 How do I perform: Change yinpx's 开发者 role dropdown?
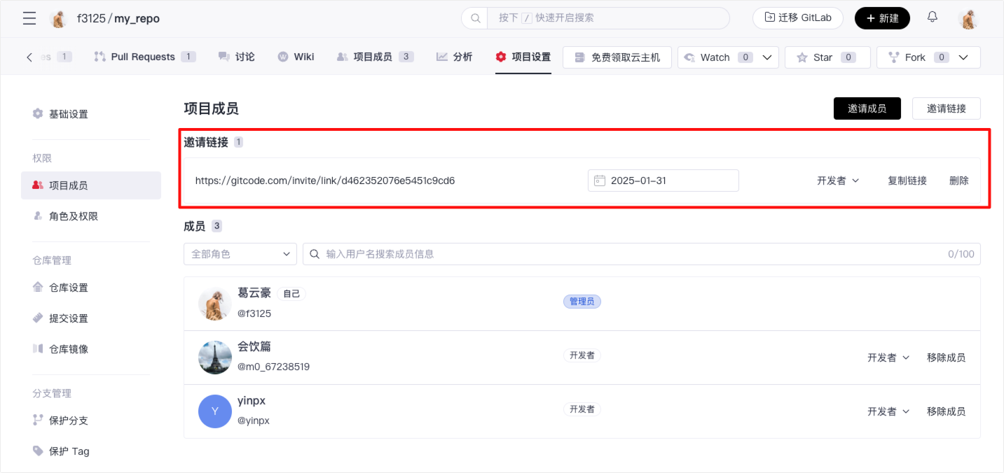[x=888, y=411]
